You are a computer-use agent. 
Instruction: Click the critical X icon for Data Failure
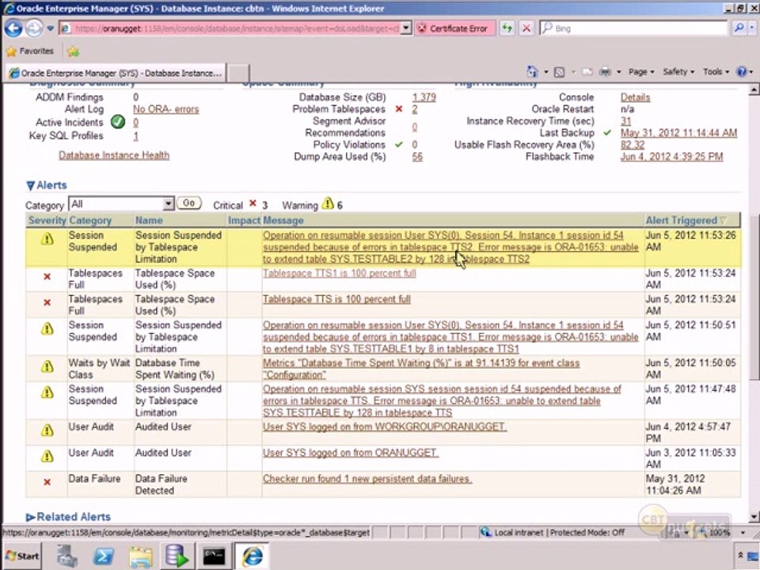(47, 482)
